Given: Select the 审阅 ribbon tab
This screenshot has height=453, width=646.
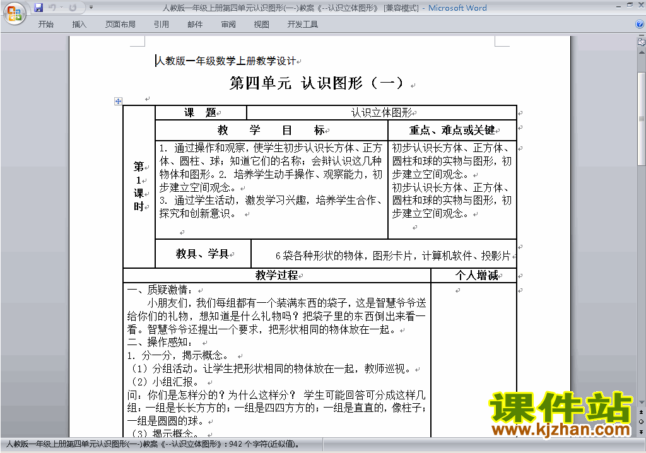Looking at the screenshot, I should 228,25.
